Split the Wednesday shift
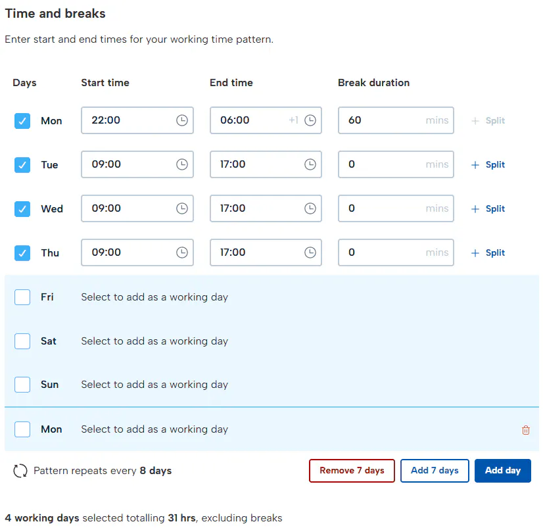543x528 pixels. tap(488, 208)
